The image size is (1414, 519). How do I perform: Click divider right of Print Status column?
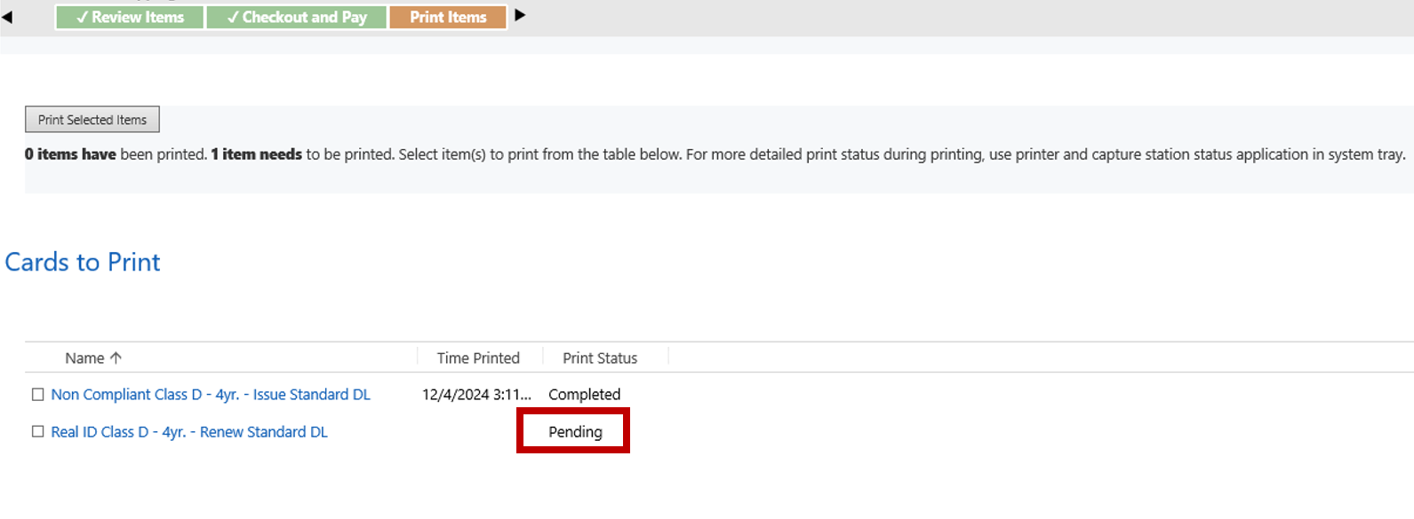click(x=668, y=358)
